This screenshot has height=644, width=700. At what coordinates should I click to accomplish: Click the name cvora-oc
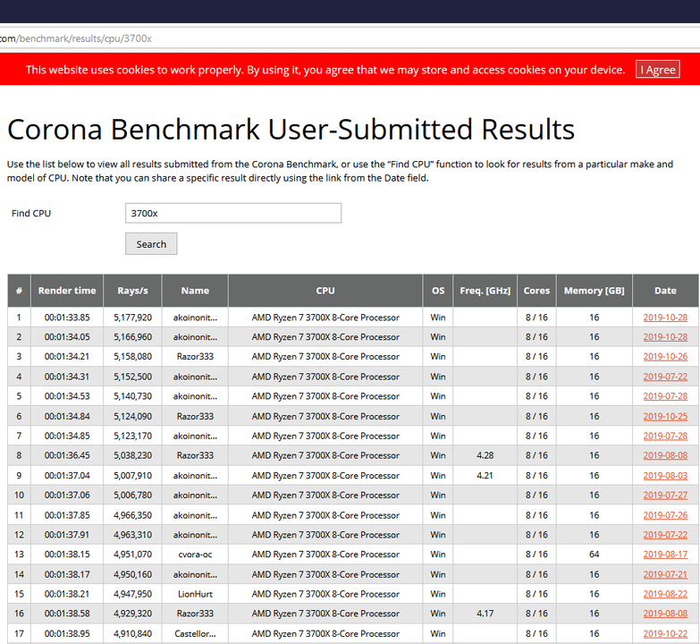pos(195,555)
